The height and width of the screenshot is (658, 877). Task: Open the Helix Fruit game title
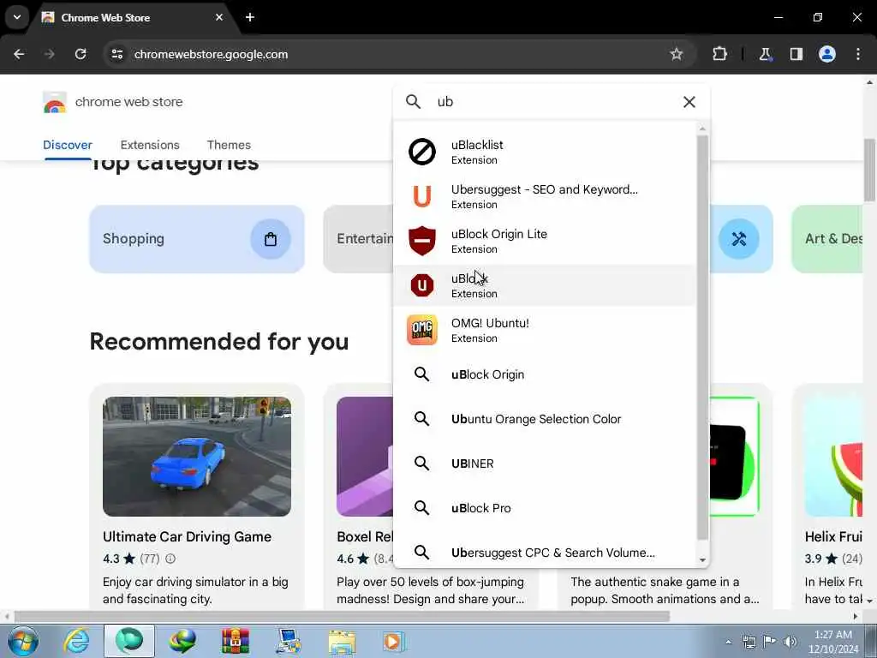(x=833, y=536)
